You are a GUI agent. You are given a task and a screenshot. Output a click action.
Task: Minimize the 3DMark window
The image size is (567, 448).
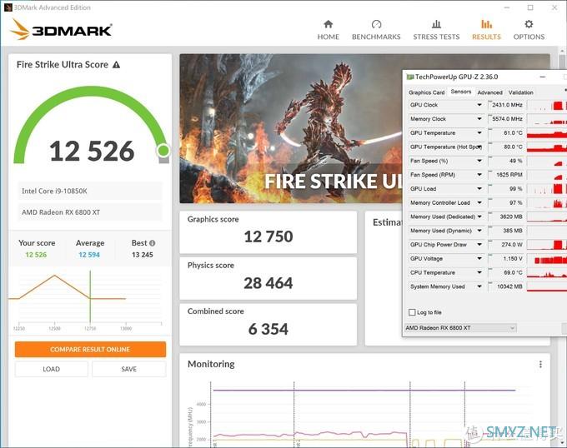click(x=507, y=7)
